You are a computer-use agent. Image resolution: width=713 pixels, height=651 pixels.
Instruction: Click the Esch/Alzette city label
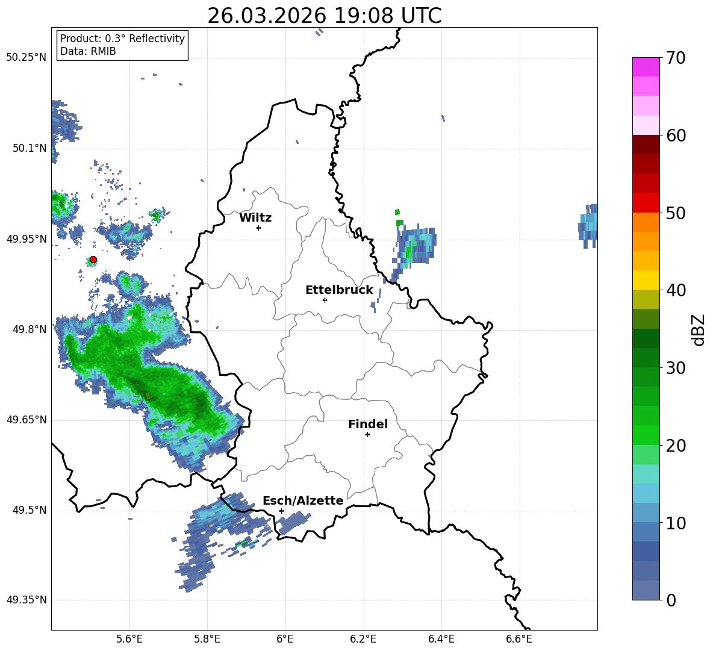point(303,500)
